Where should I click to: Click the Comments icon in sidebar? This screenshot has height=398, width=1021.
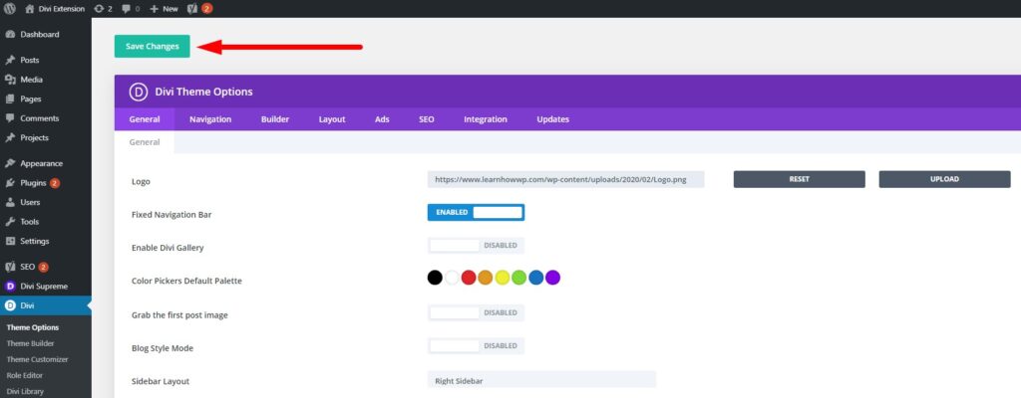(10, 118)
